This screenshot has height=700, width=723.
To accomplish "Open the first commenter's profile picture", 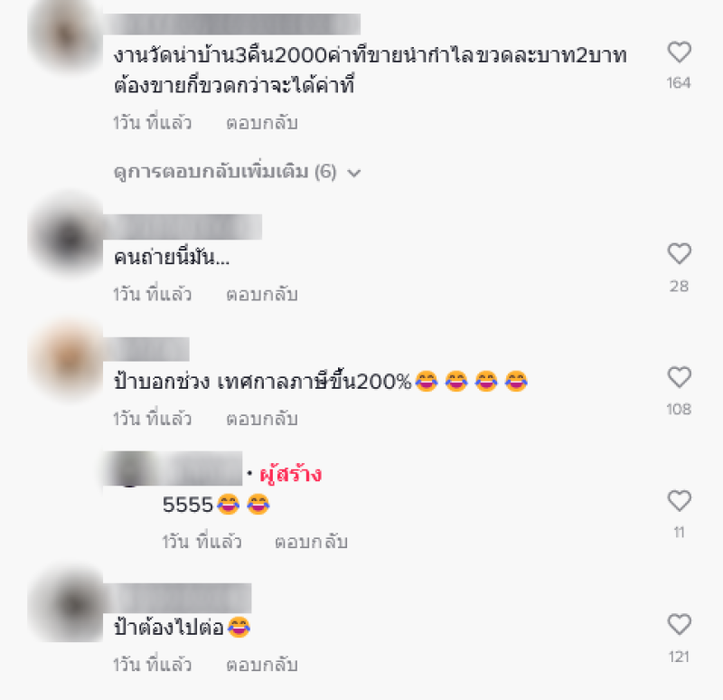I will tap(64, 36).
